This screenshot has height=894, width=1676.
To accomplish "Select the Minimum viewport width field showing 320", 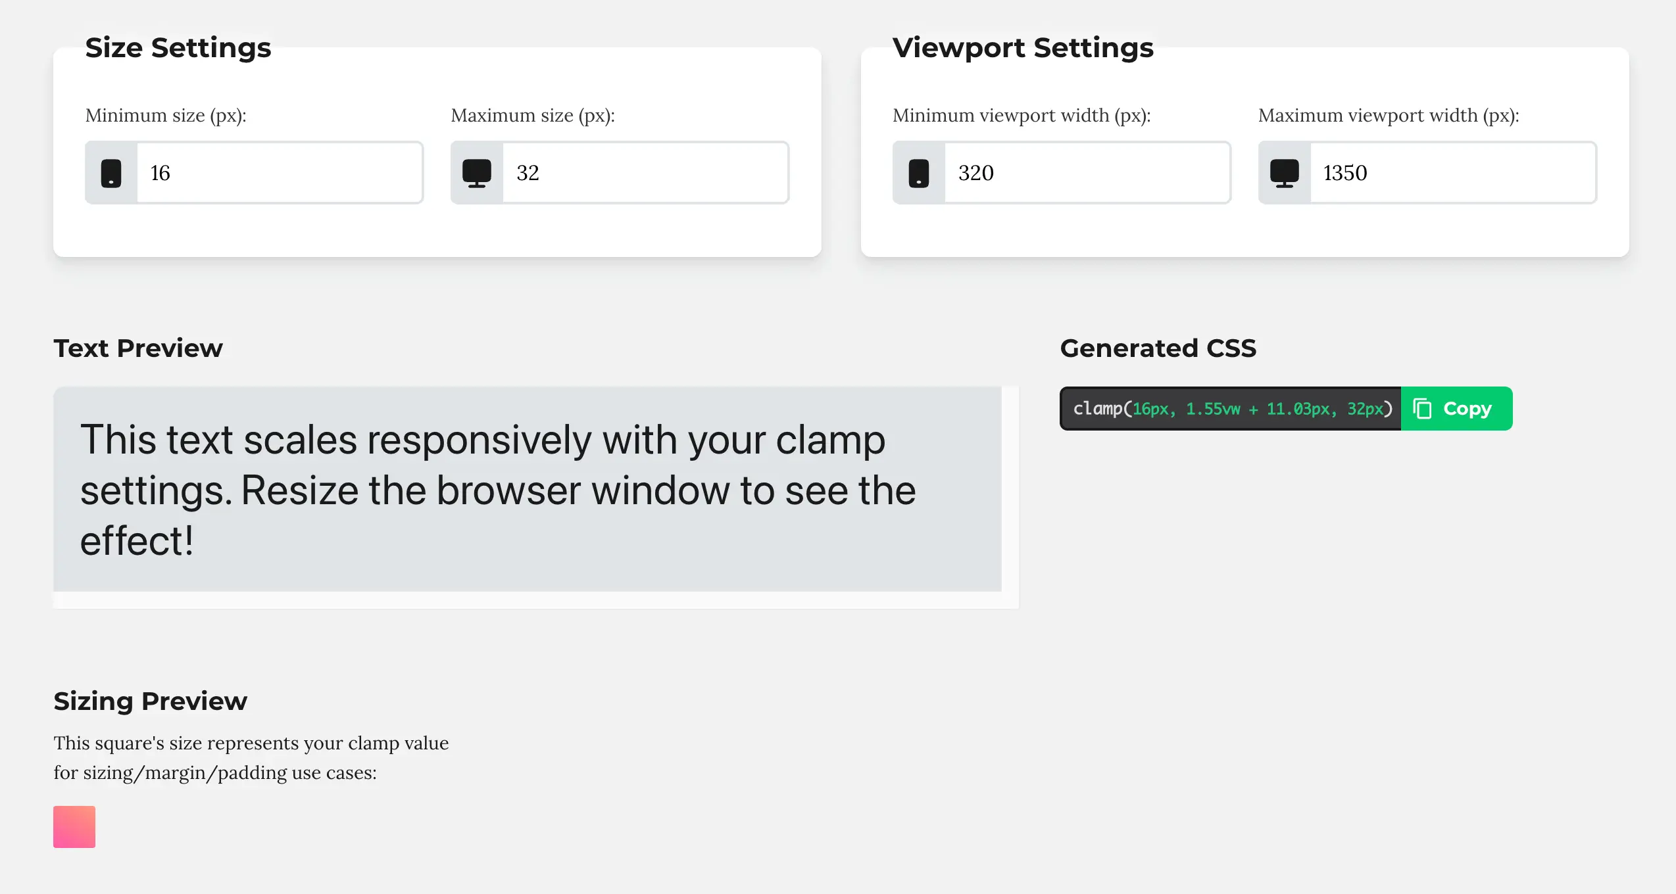I will pyautogui.click(x=1087, y=173).
